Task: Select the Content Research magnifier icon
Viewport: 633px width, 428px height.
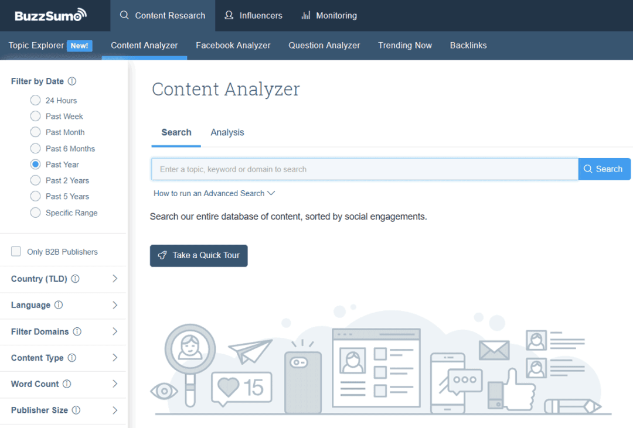Action: click(124, 15)
